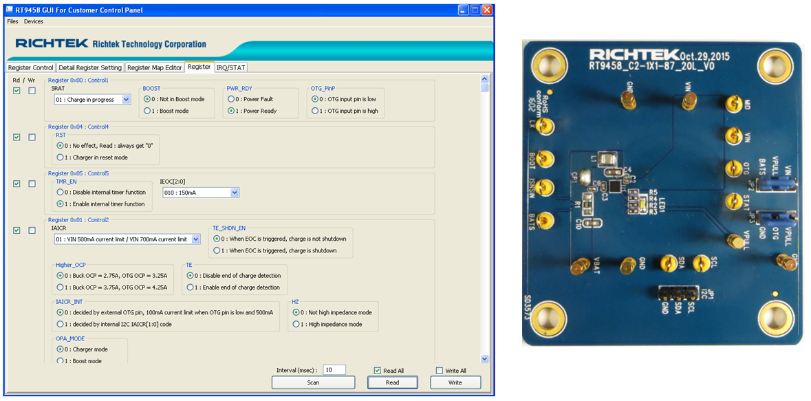Enable the Write All checkbox
Viewport: 811px width, 401px height.
[439, 370]
